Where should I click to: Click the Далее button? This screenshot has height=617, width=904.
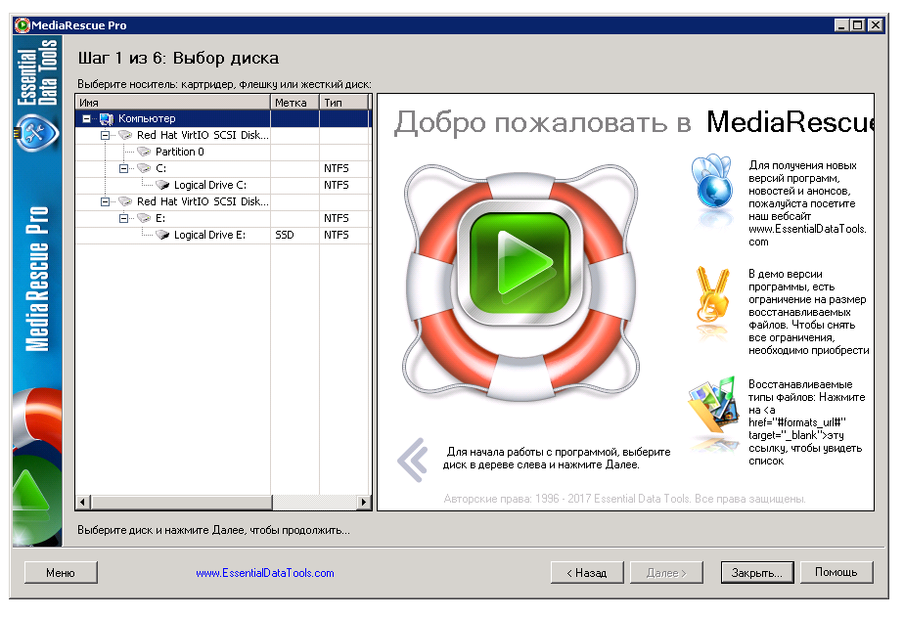click(x=666, y=573)
